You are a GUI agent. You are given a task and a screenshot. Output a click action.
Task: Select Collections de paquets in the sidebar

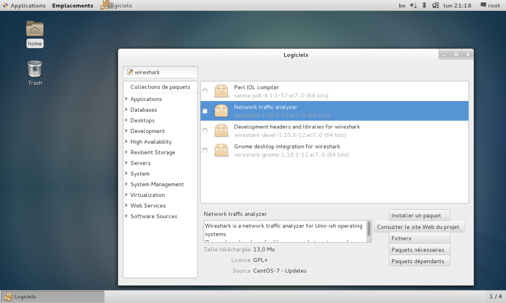[x=160, y=87]
